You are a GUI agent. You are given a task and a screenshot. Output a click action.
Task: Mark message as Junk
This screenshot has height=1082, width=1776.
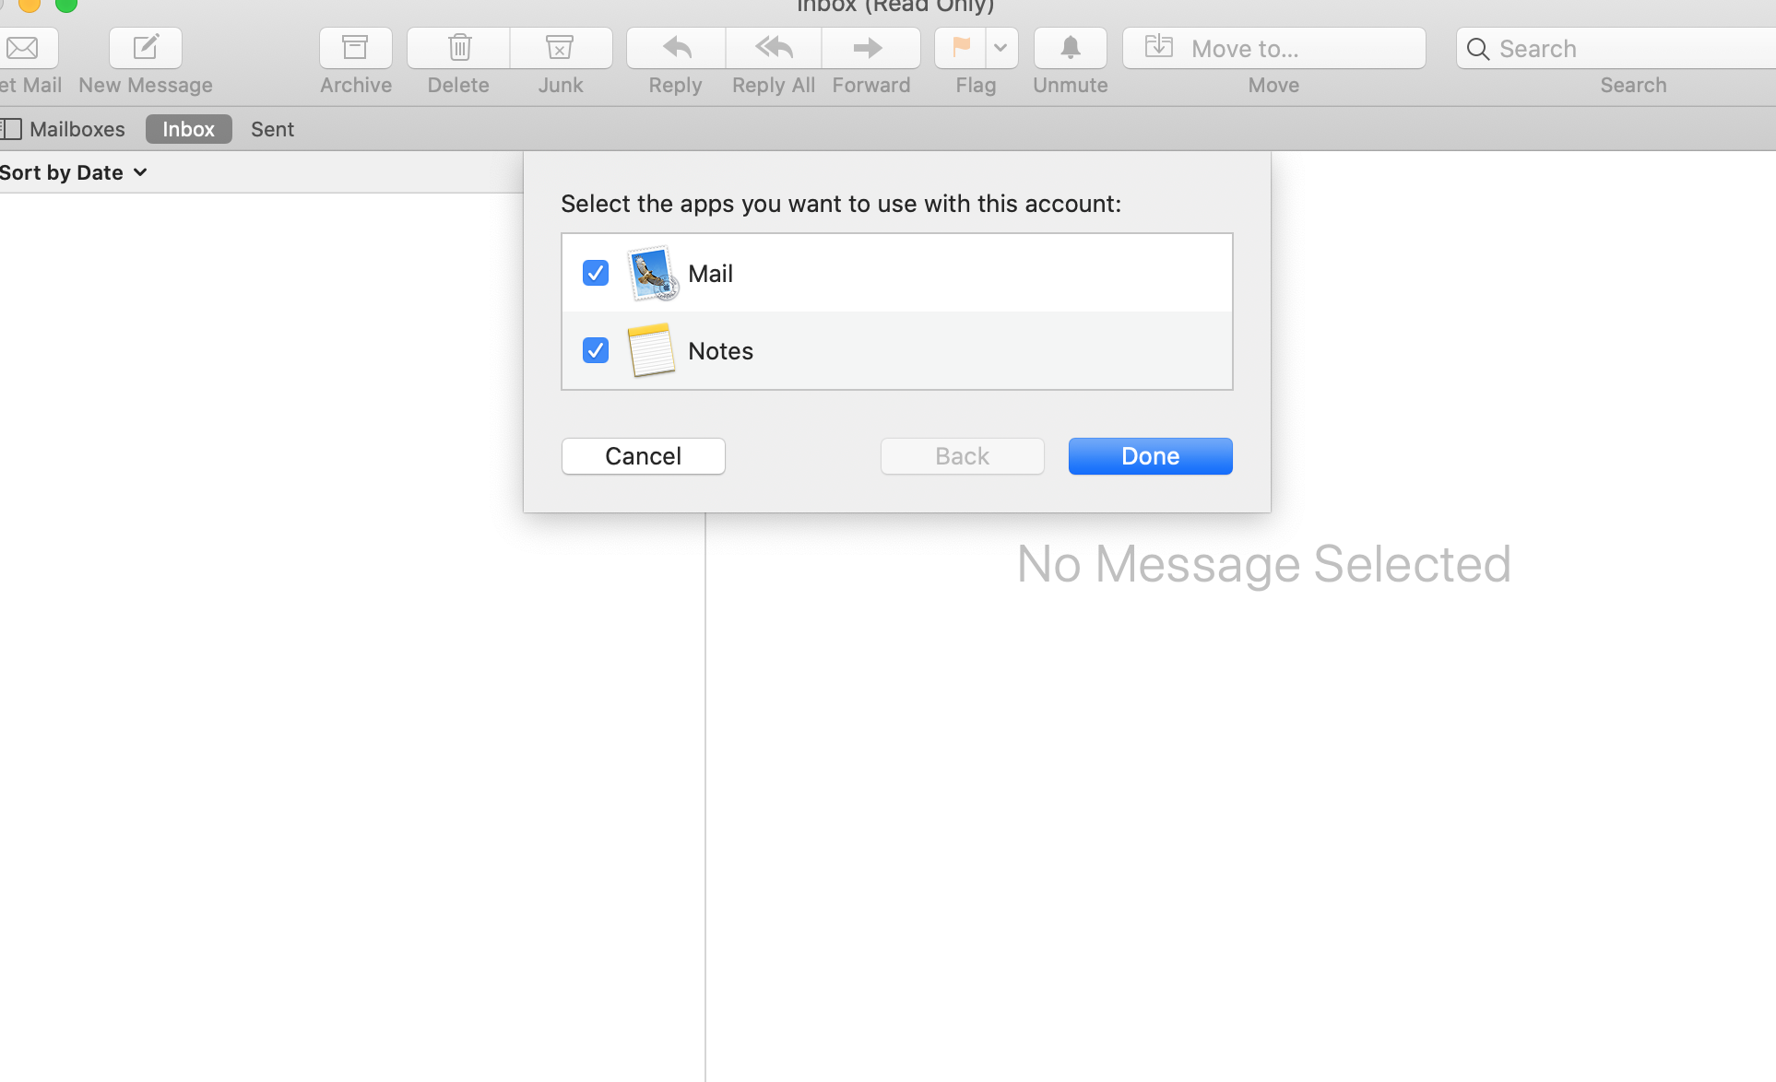[560, 48]
